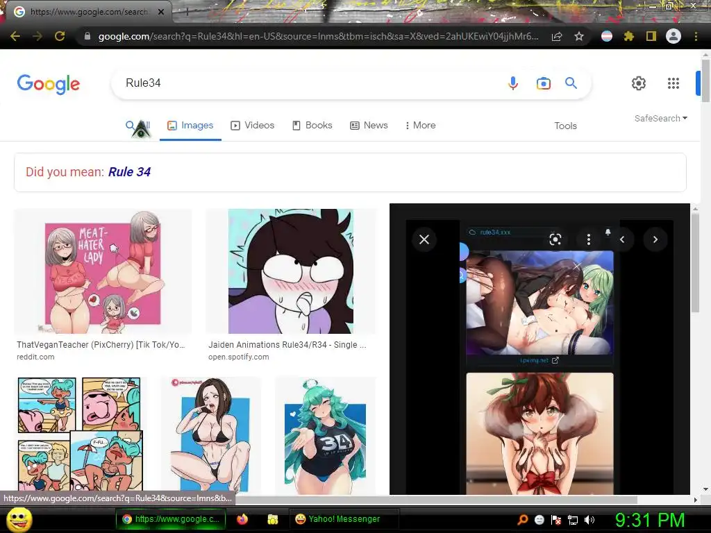
Task: Click the orange search icon in tray
Action: pos(523,520)
